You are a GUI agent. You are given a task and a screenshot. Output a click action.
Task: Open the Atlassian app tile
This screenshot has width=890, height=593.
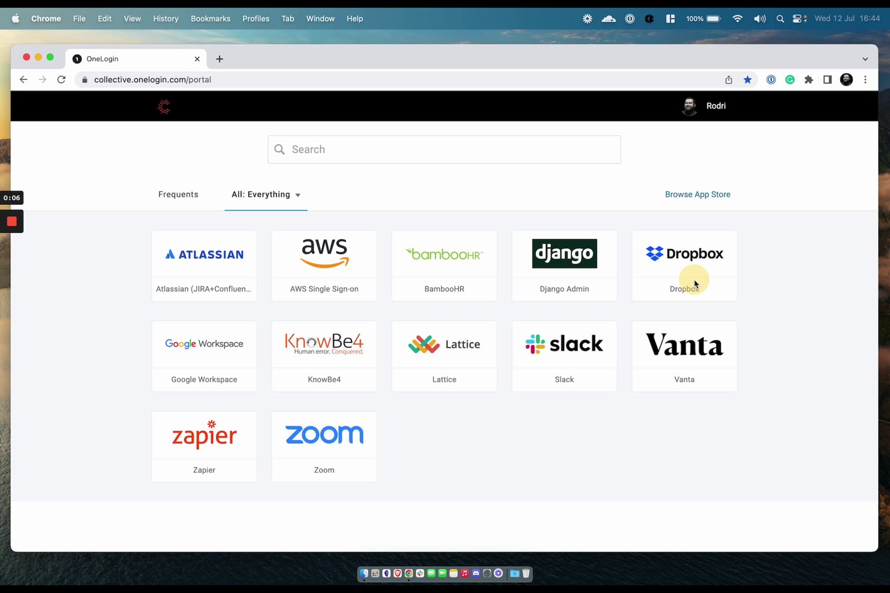(x=204, y=266)
